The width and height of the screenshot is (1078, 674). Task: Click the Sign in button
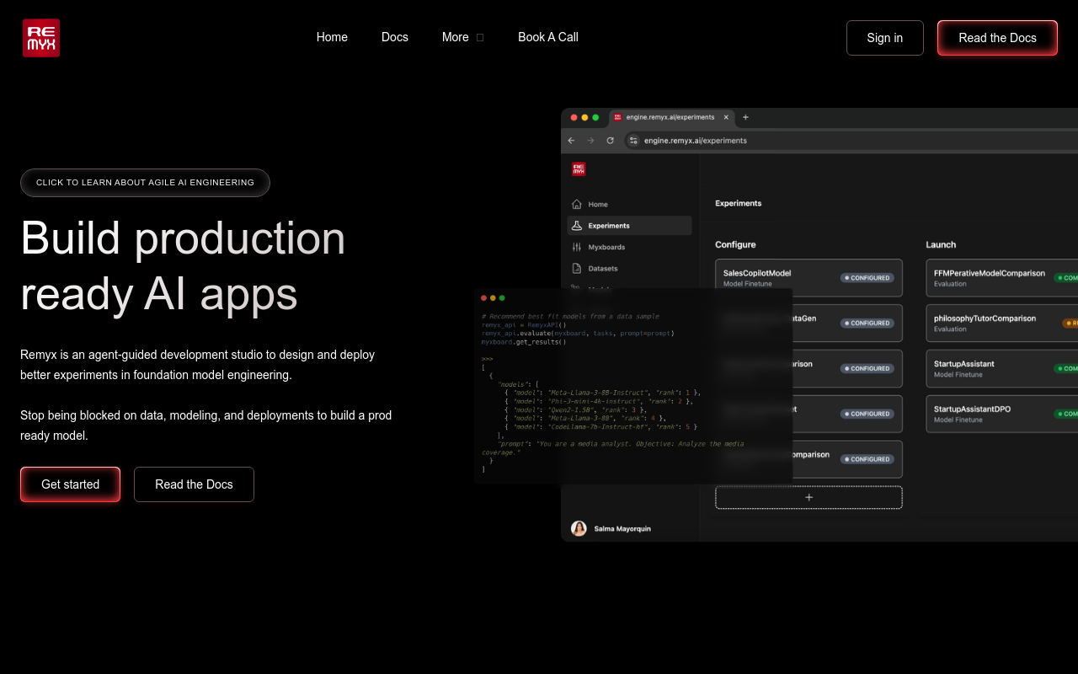click(885, 38)
